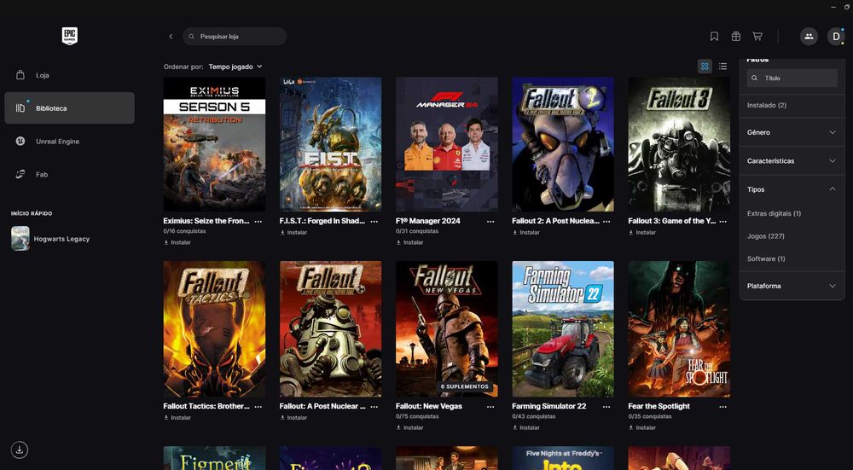Install Fear the Spotlight
Screen dimensions: 853x470
coord(642,427)
